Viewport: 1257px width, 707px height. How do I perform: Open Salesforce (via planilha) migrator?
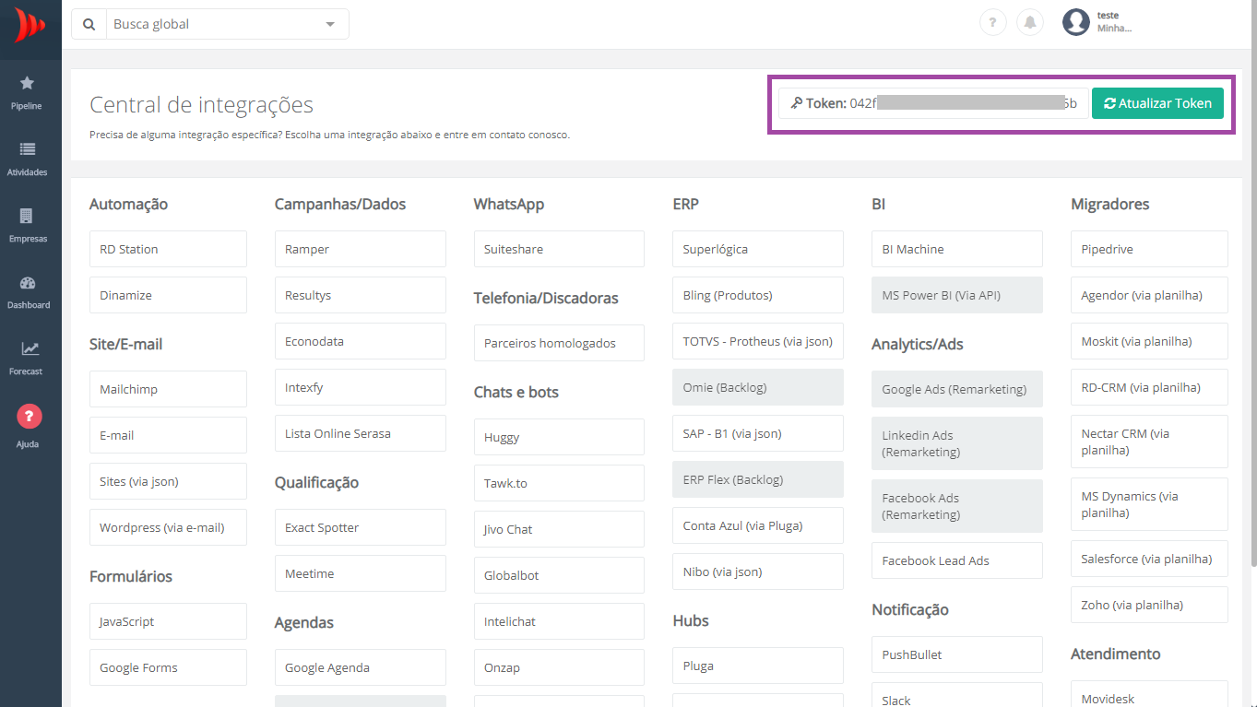(x=1149, y=559)
